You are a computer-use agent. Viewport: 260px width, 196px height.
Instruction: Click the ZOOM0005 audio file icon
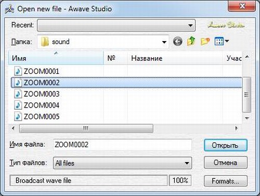[18, 116]
